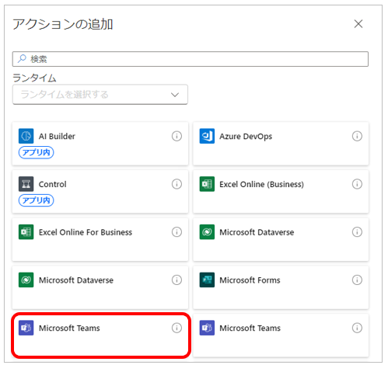Click the AI Builder connector icon

pos(26,136)
